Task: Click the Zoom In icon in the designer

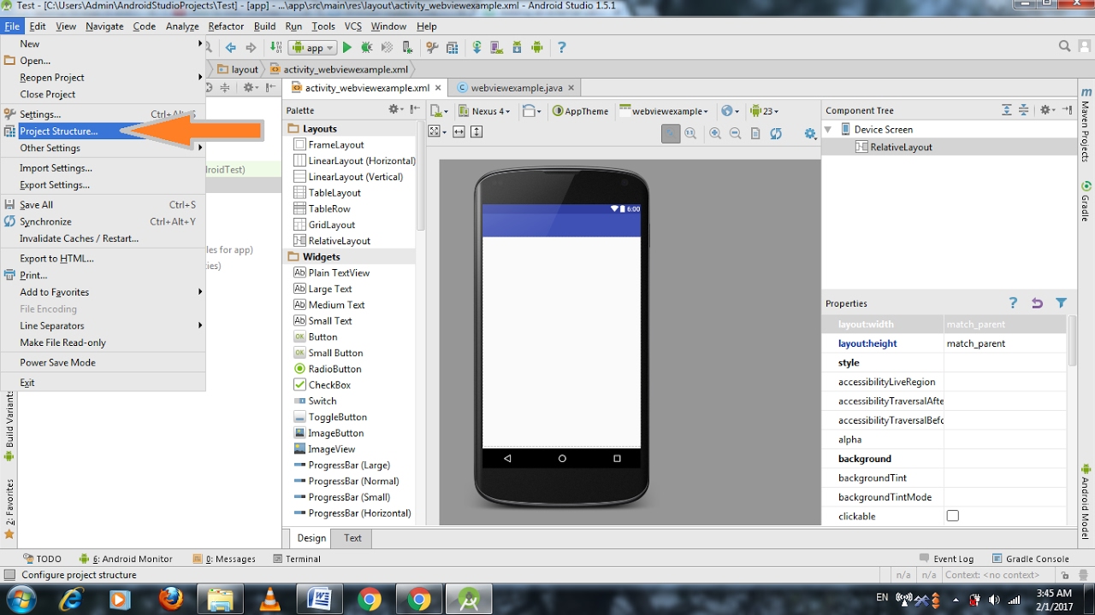Action: (715, 133)
